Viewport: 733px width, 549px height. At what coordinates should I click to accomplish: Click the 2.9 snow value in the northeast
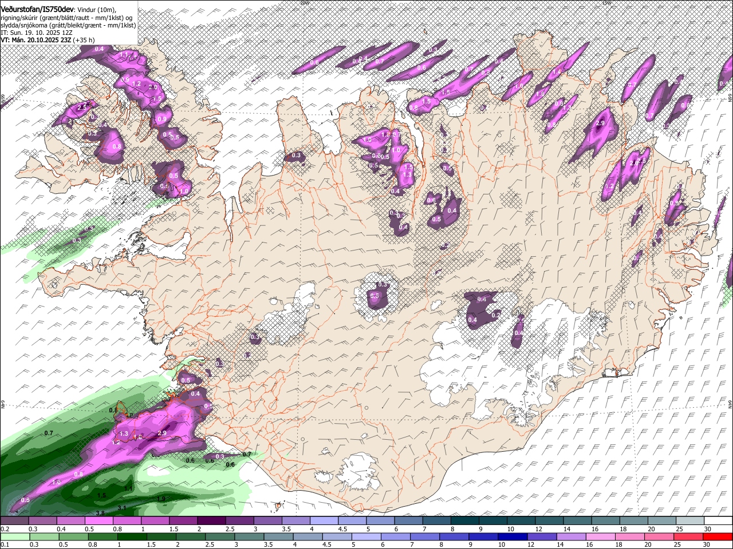(x=600, y=123)
